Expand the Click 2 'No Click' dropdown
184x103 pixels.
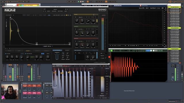(75, 29)
